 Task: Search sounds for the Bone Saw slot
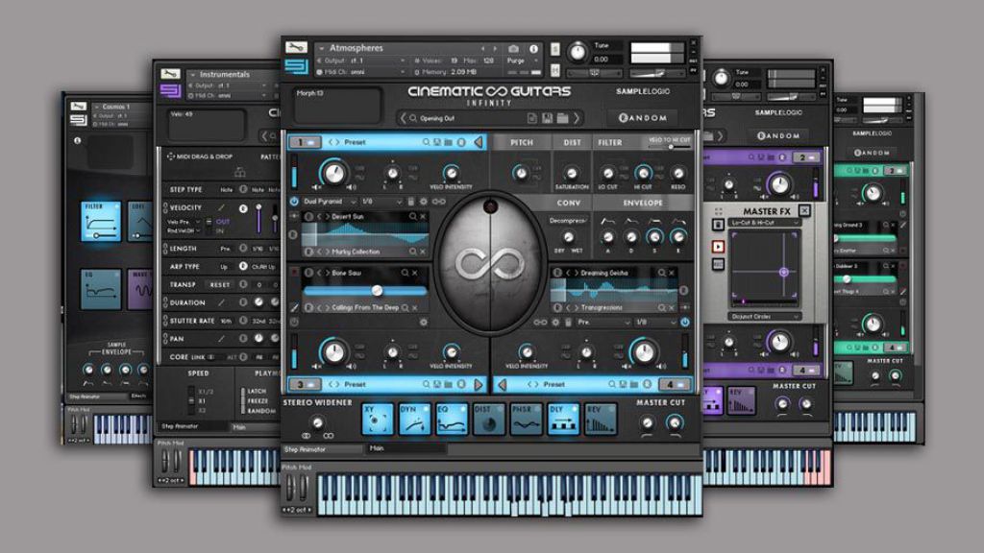(406, 273)
